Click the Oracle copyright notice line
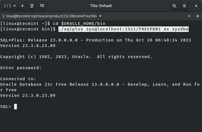The width and height of the screenshot is (202, 132). (76, 57)
